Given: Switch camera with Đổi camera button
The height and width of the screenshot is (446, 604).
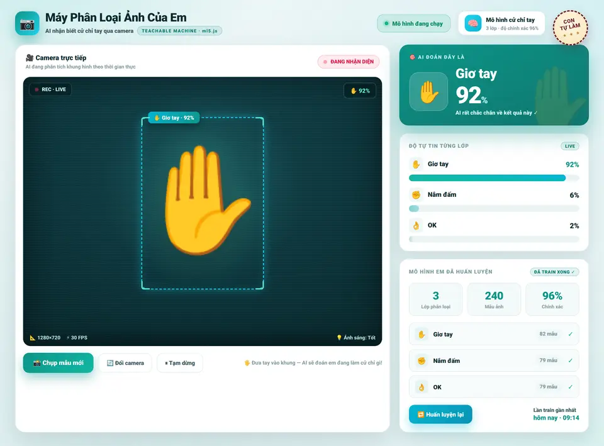Looking at the screenshot, I should click(125, 363).
